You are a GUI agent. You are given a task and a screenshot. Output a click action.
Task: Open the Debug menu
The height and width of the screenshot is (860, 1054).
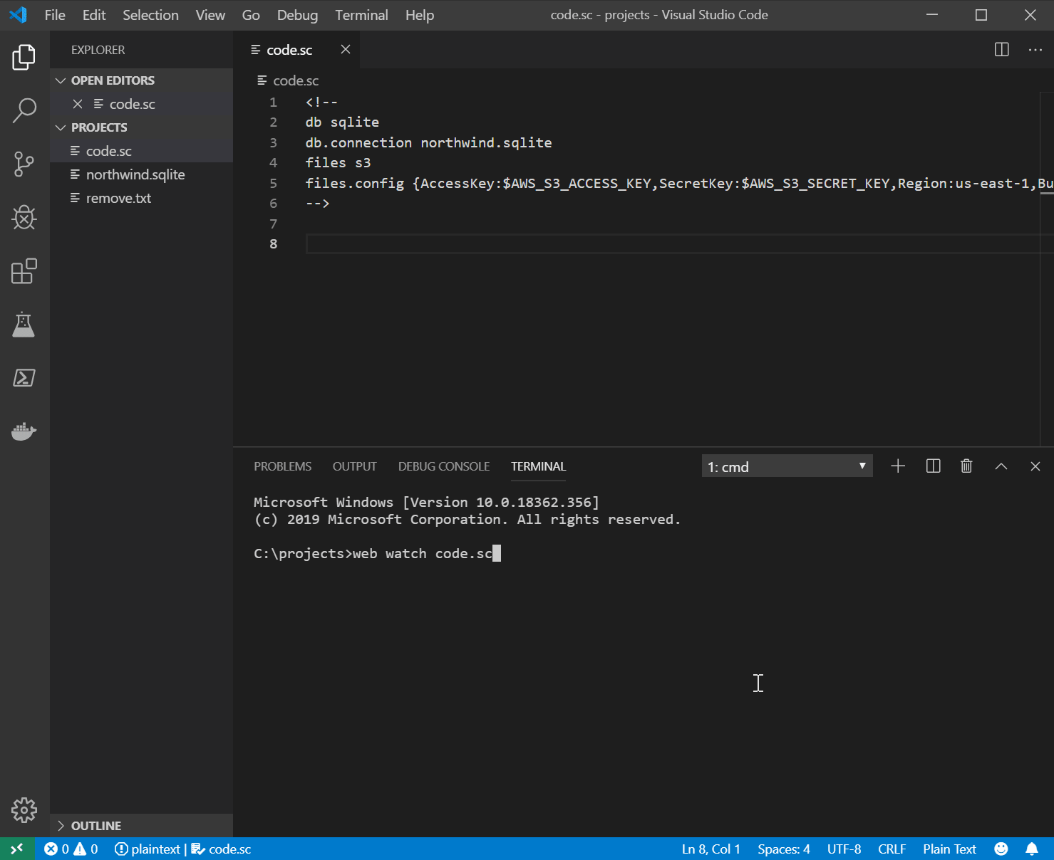297,15
